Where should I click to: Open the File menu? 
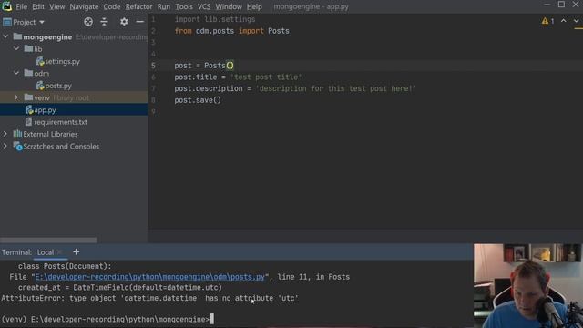[x=21, y=6]
